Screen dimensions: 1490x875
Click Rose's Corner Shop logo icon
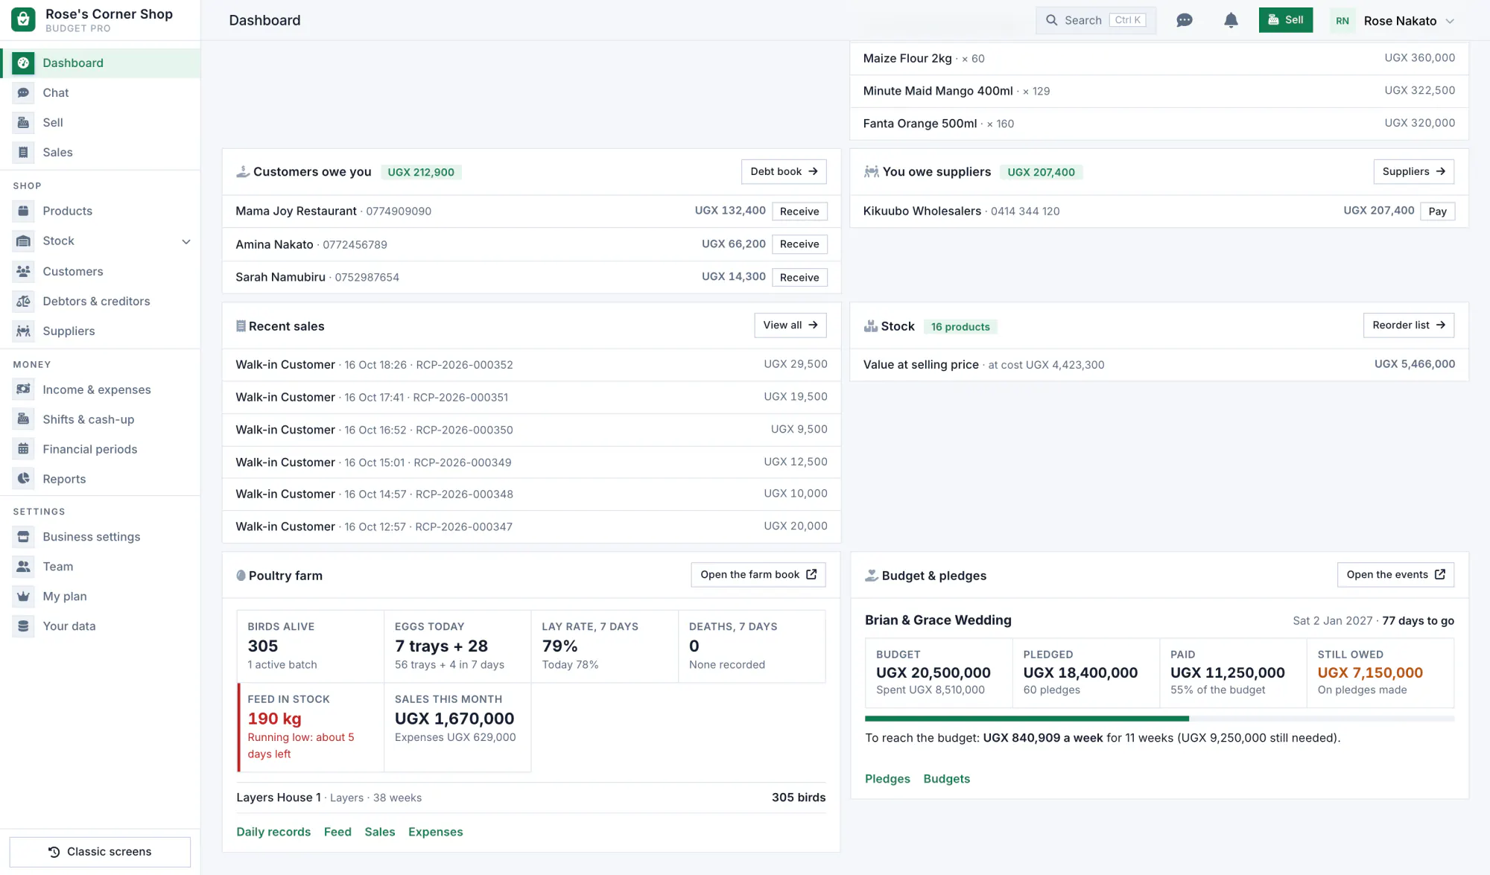click(x=23, y=20)
